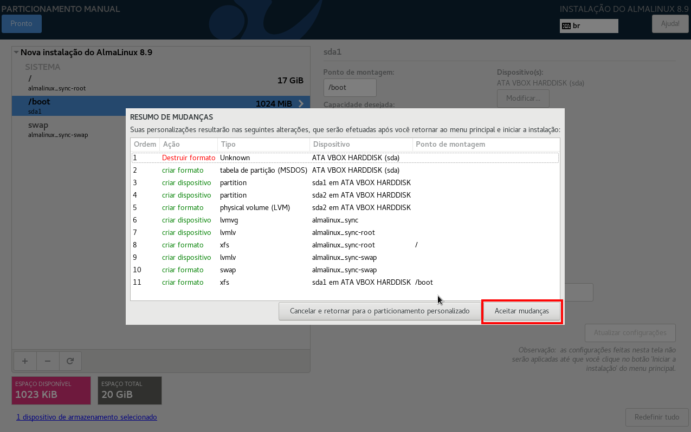The image size is (691, 432).
Task: Click the br keyboard layout selector
Action: tap(589, 26)
